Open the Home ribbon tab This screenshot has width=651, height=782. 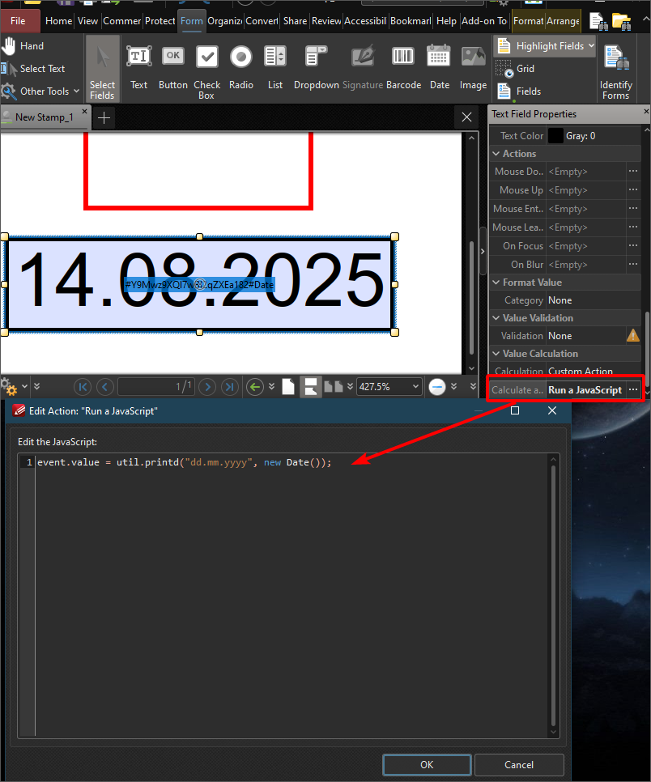[x=58, y=21]
